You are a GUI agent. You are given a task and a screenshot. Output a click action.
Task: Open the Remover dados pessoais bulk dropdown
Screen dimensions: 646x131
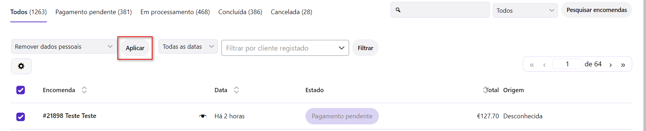click(x=64, y=47)
